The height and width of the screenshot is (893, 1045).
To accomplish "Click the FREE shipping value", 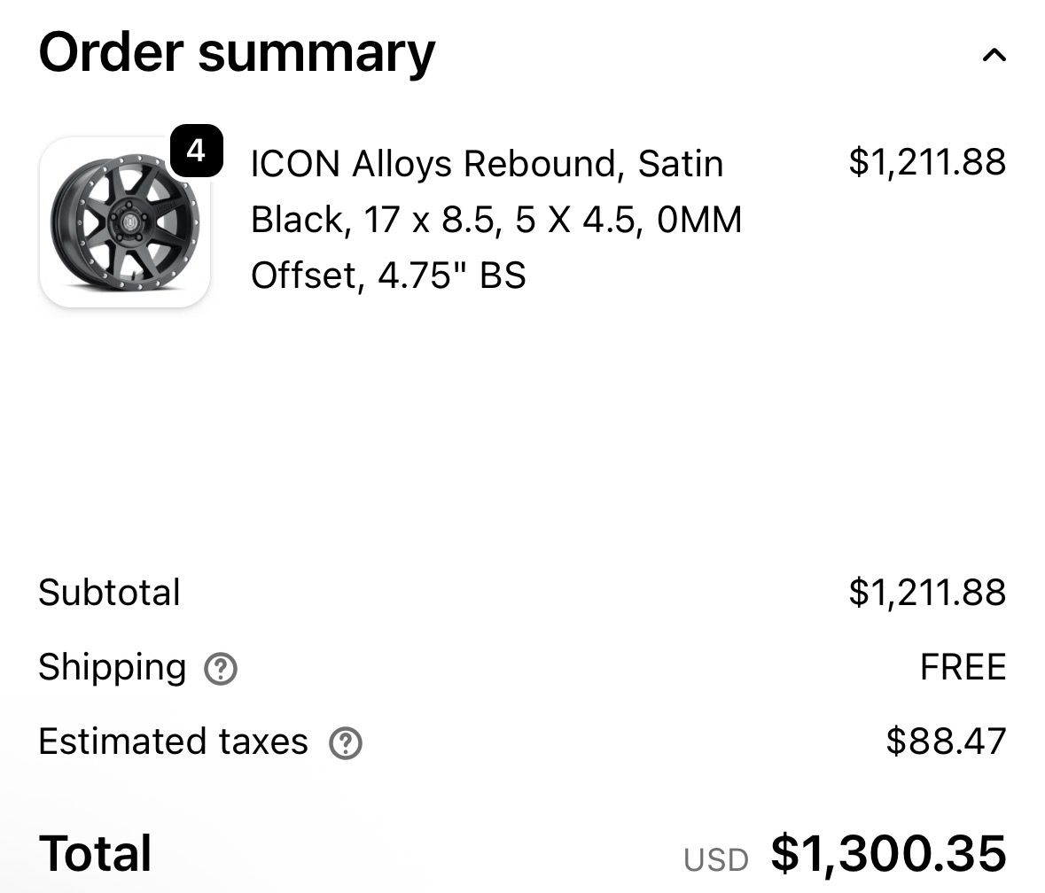I will (963, 667).
